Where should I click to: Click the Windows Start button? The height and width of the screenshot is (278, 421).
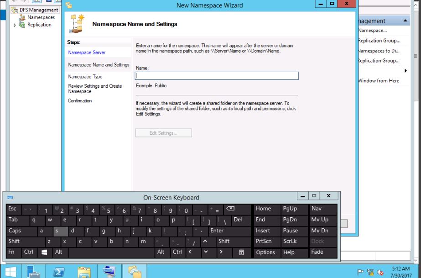10,272
